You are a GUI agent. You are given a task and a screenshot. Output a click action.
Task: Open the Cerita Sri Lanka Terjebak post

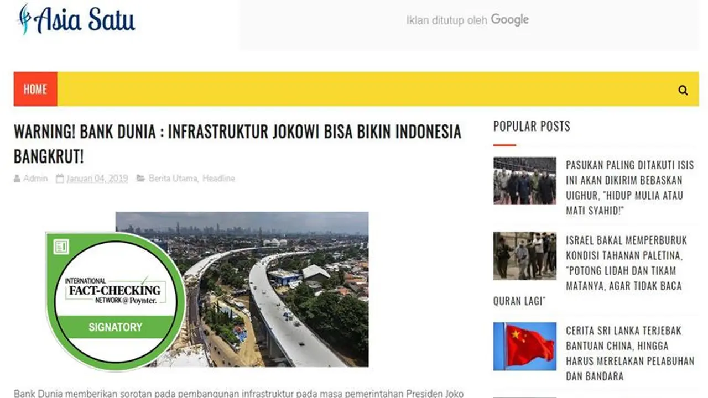(x=629, y=353)
